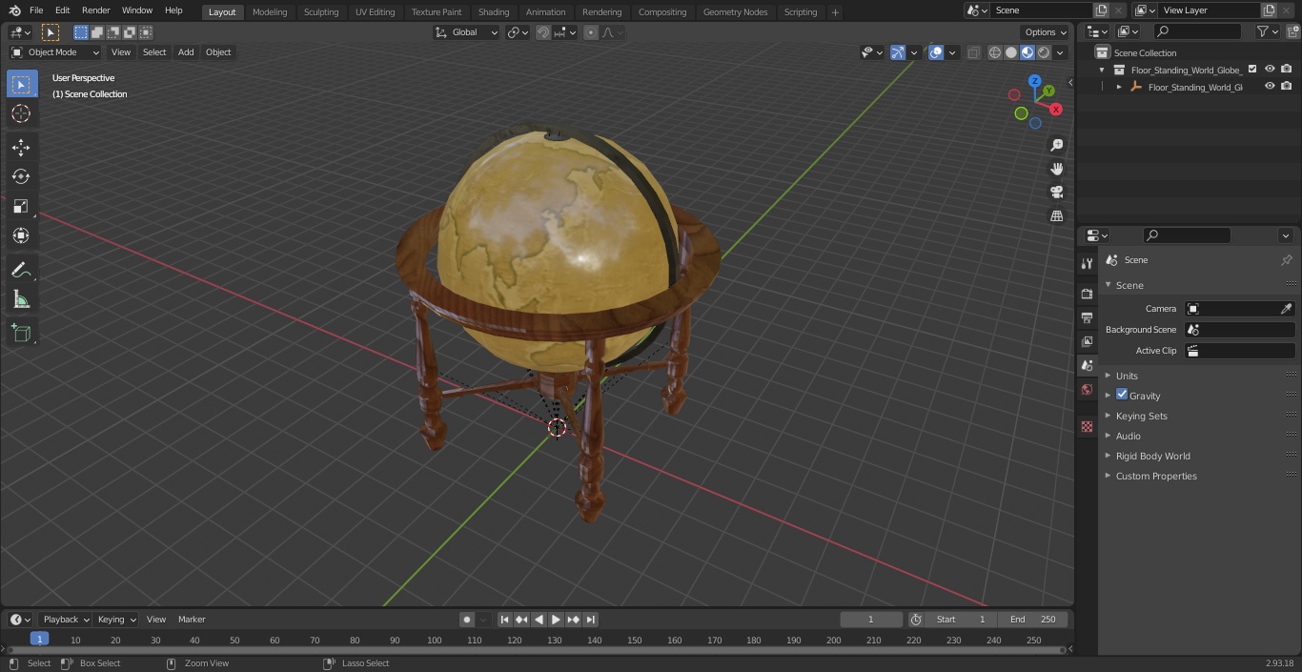
Task: Toggle the Gravity checkbox
Action: pyautogui.click(x=1122, y=395)
